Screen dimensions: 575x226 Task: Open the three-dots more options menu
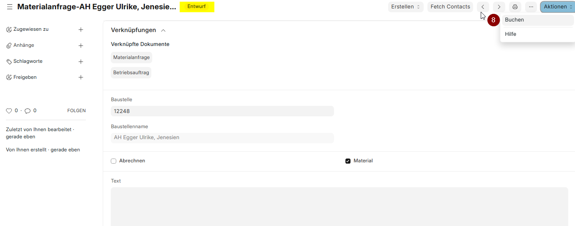[531, 7]
